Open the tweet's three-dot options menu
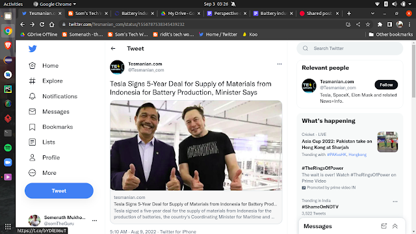 (x=279, y=64)
